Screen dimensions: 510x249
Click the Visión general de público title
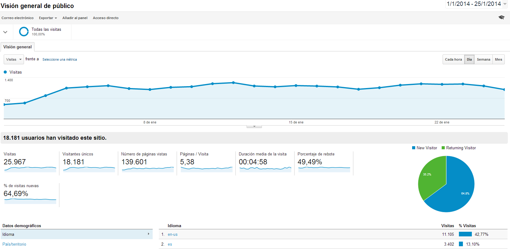coord(37,6)
